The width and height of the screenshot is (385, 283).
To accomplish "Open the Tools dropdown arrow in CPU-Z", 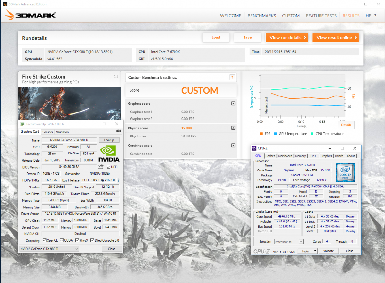I will [315, 251].
